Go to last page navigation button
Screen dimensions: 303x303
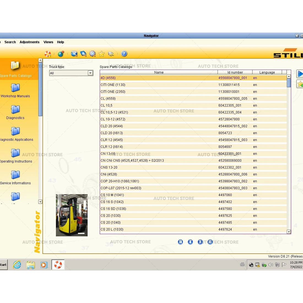pos(210,242)
